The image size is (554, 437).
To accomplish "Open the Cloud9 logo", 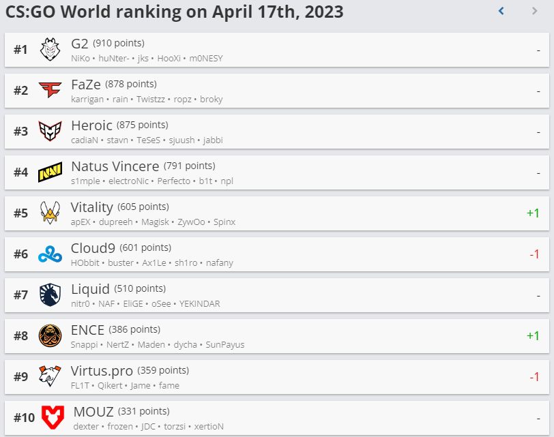I will (50, 254).
